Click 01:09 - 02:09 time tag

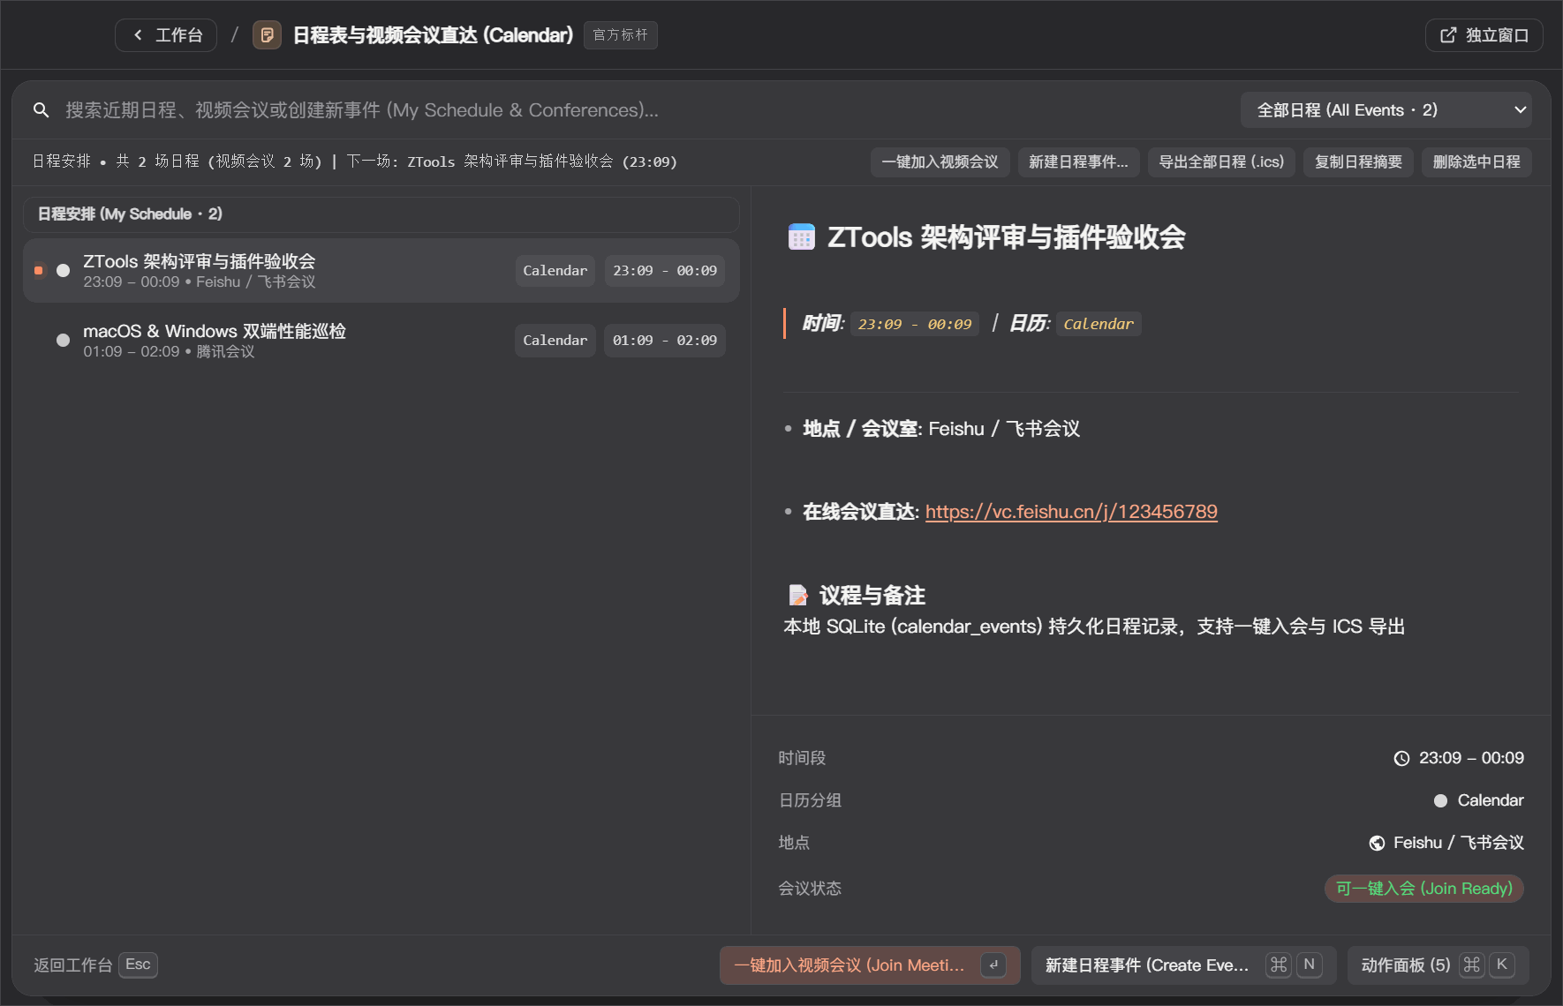click(x=665, y=341)
